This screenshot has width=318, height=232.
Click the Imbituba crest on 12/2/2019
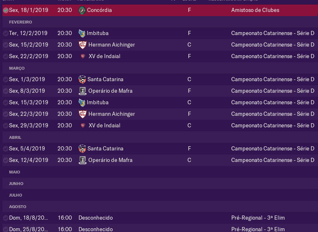click(82, 33)
